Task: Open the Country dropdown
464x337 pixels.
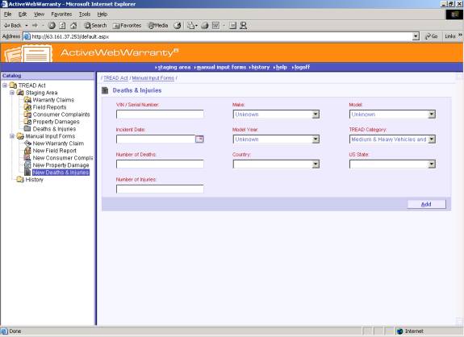Action: (276, 164)
